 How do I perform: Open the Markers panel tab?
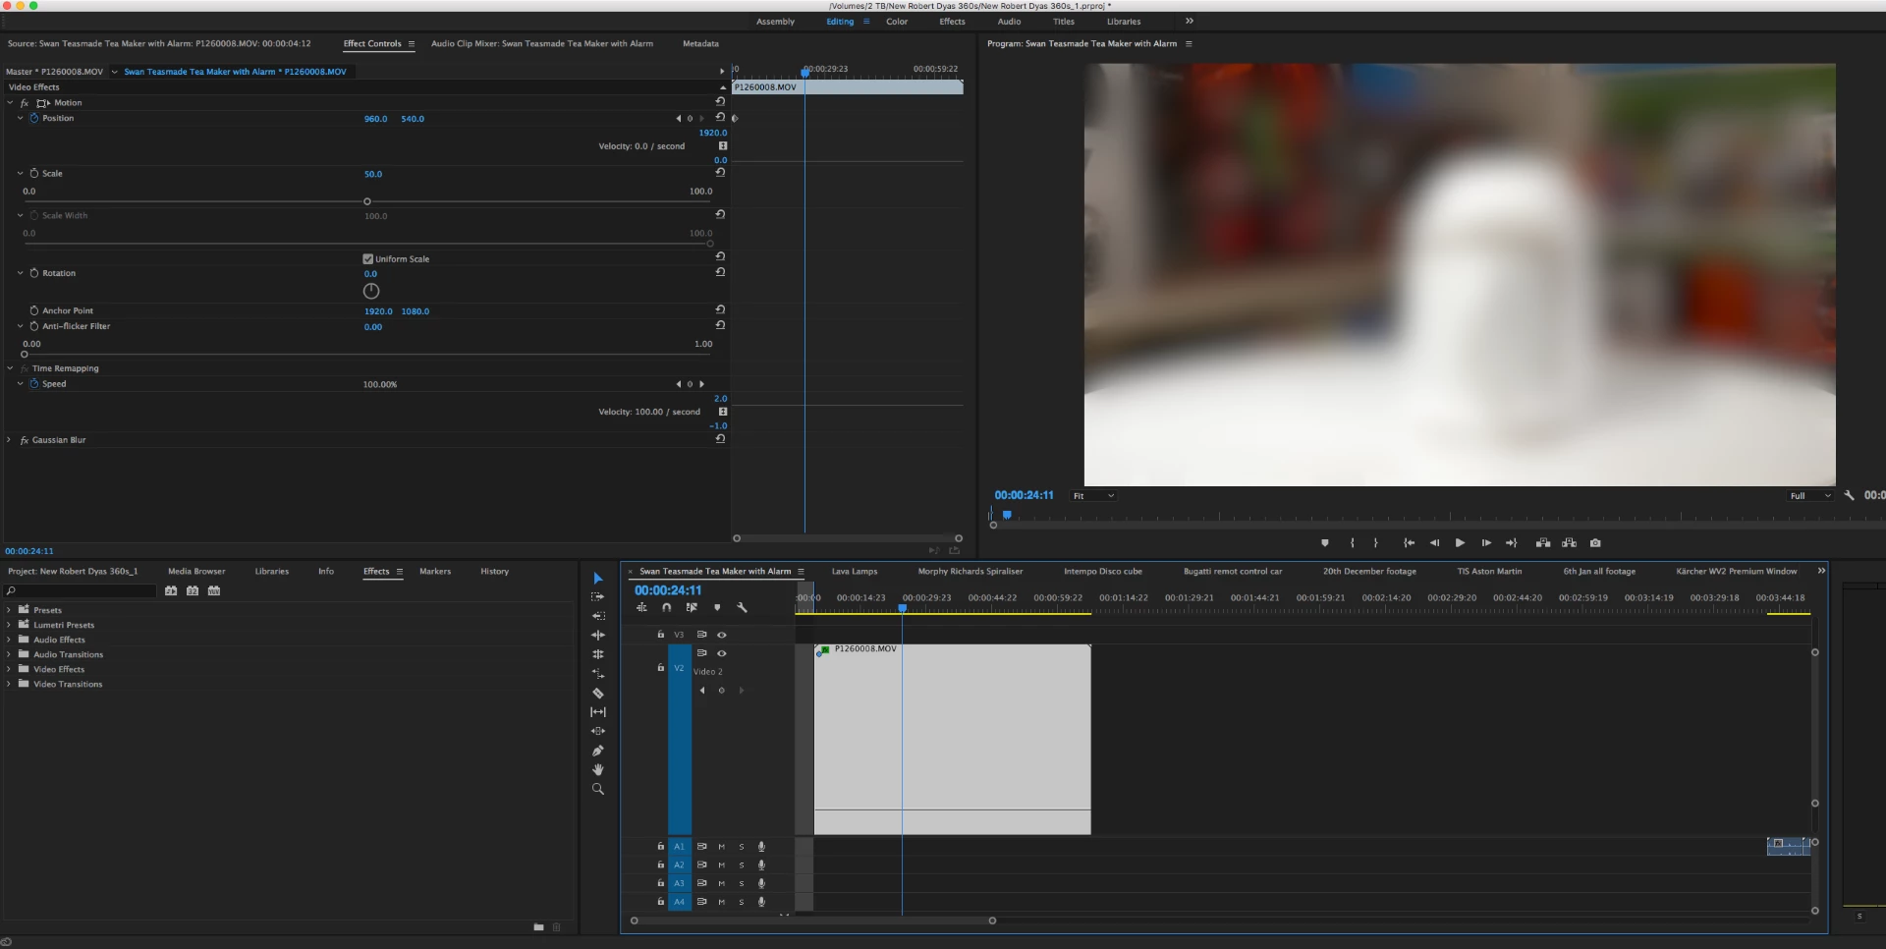click(435, 571)
